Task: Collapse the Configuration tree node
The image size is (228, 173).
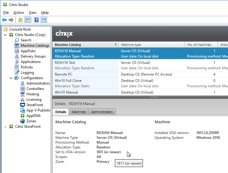Action: coord(11,78)
